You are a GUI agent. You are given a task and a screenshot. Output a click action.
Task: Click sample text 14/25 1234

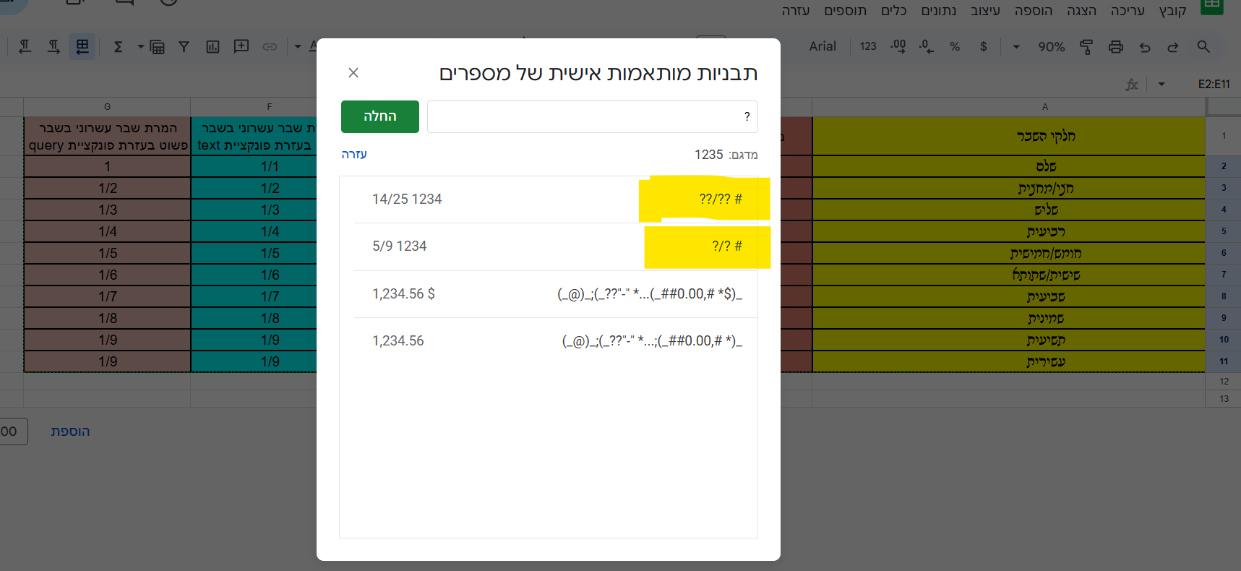click(x=407, y=199)
